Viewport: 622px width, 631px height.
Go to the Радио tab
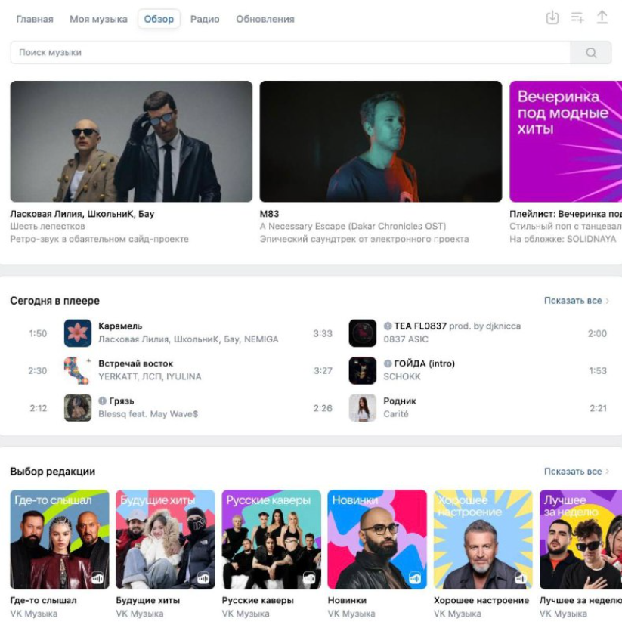click(x=205, y=19)
